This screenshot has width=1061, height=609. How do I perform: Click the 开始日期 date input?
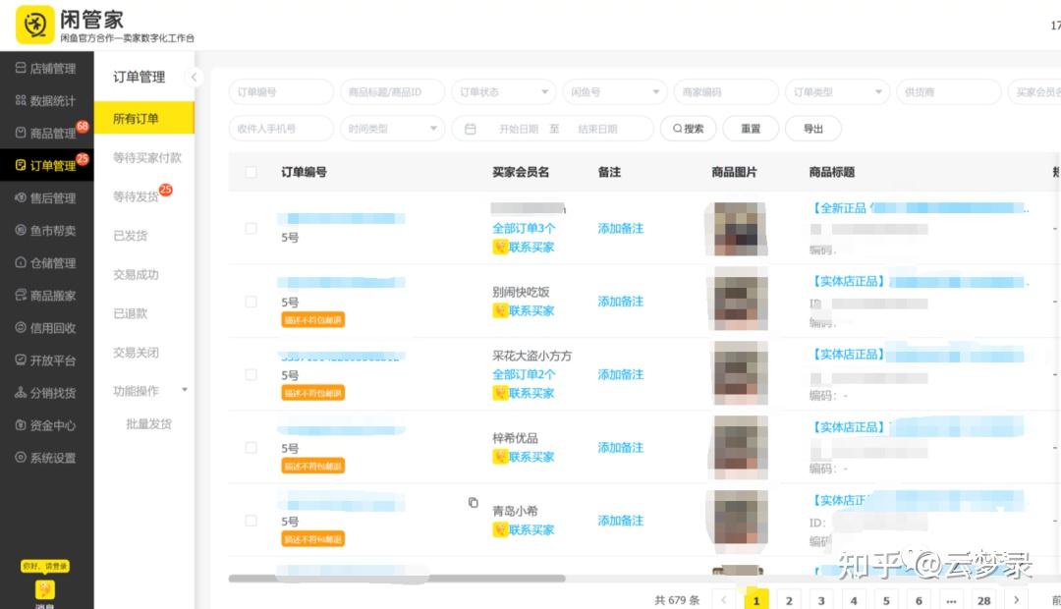[x=519, y=129]
